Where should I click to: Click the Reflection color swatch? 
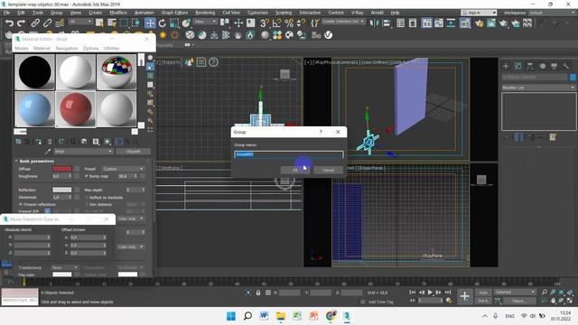(x=62, y=190)
